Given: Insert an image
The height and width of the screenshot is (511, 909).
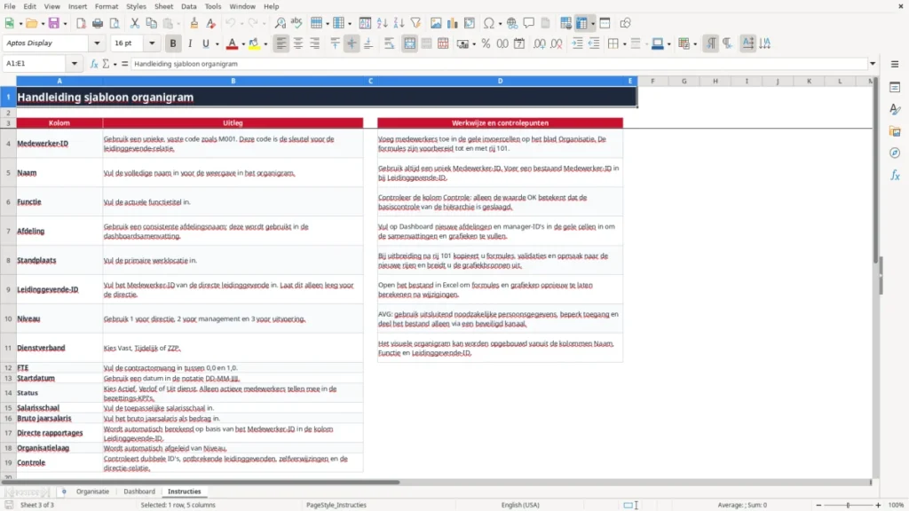Looking at the screenshot, I should (x=436, y=23).
